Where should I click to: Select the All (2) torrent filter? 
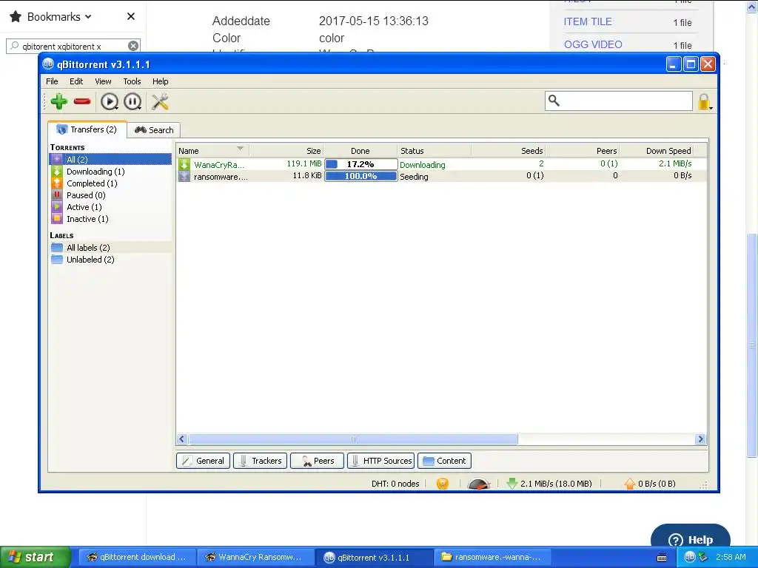(111, 160)
